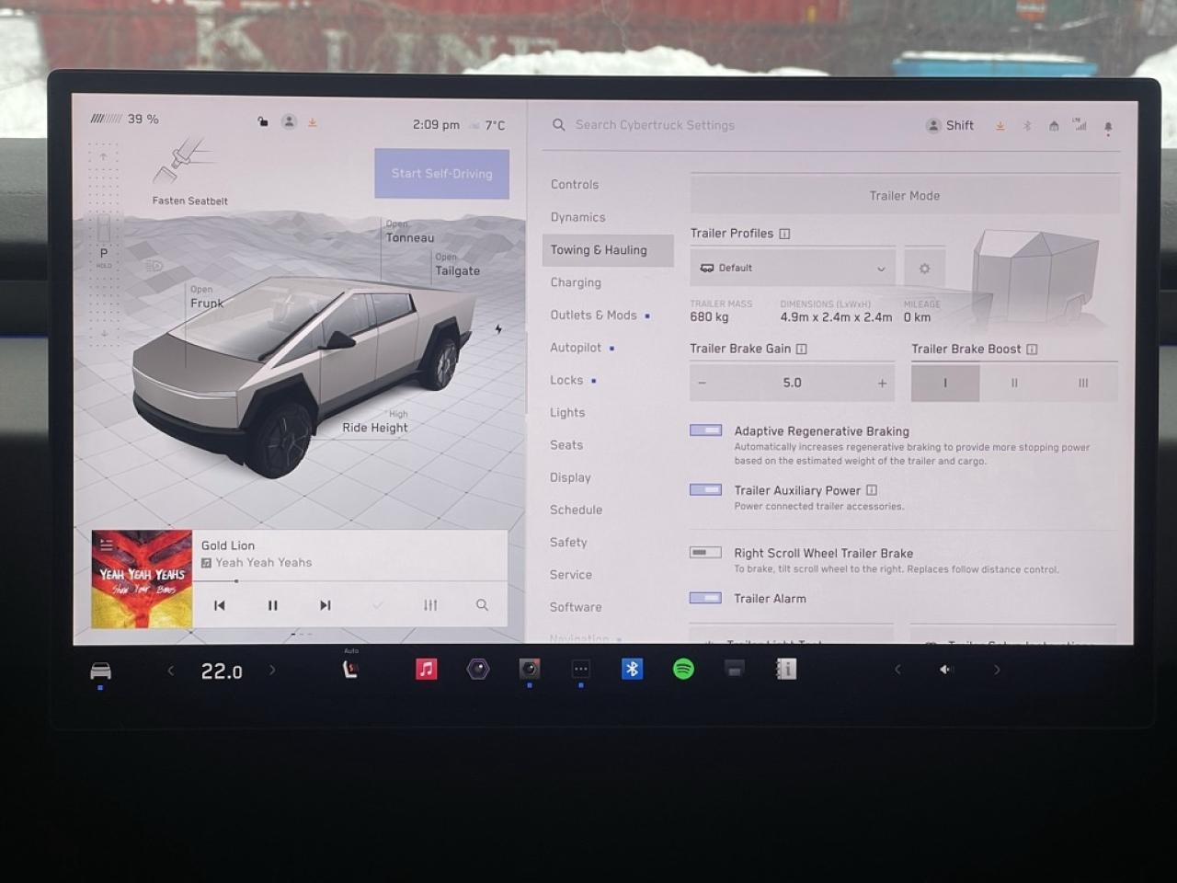Turn off the Trailer Alarm toggle
The width and height of the screenshot is (1177, 883).
click(705, 598)
